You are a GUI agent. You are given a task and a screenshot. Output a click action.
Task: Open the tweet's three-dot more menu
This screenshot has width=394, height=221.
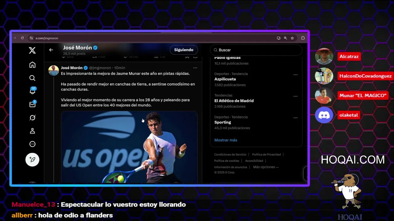point(195,68)
